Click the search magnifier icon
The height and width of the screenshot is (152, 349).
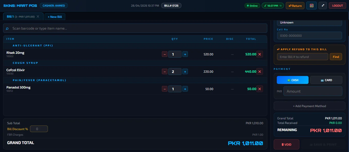tap(7, 29)
